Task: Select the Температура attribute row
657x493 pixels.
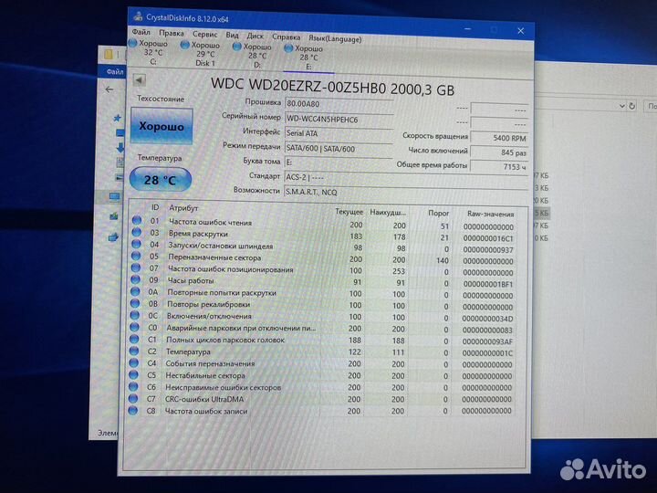Action: (321, 352)
